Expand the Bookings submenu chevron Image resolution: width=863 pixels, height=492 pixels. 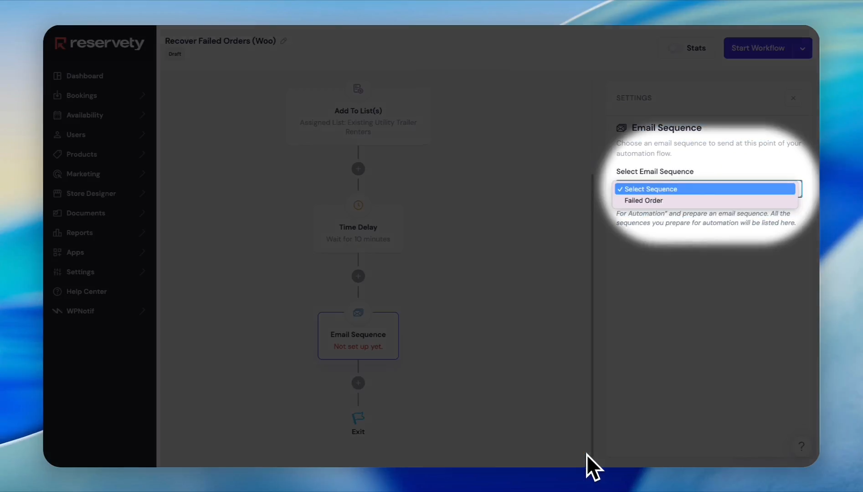(143, 95)
